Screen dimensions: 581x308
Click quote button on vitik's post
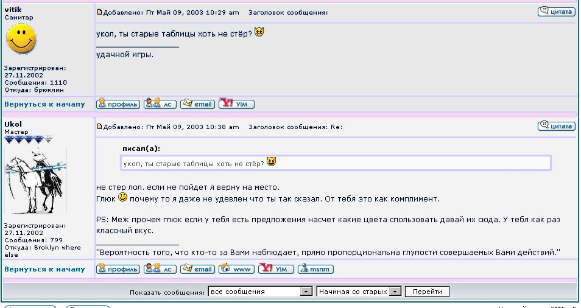coord(556,12)
